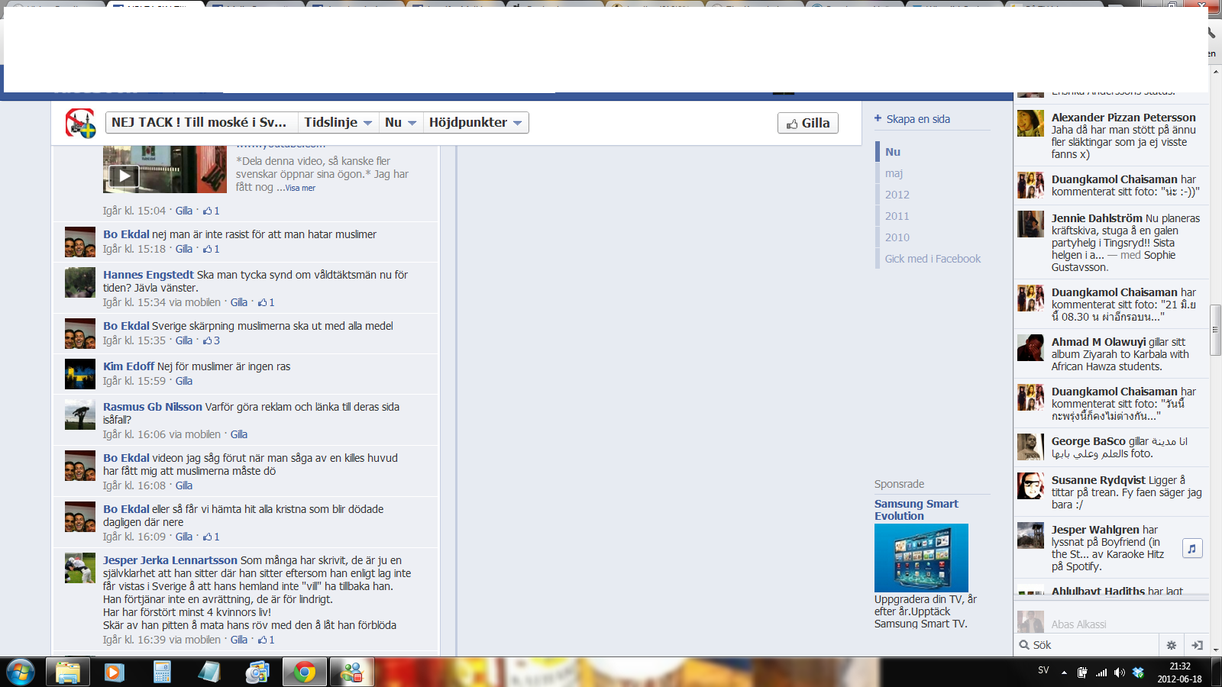Click the plus icon next to Skapa en sida
1222x687 pixels.
[878, 118]
